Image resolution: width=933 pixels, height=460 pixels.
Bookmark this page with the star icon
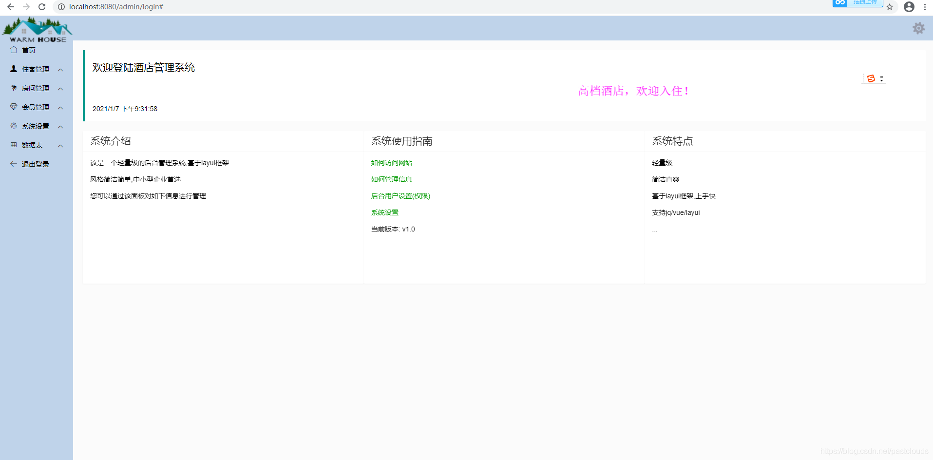pos(890,7)
